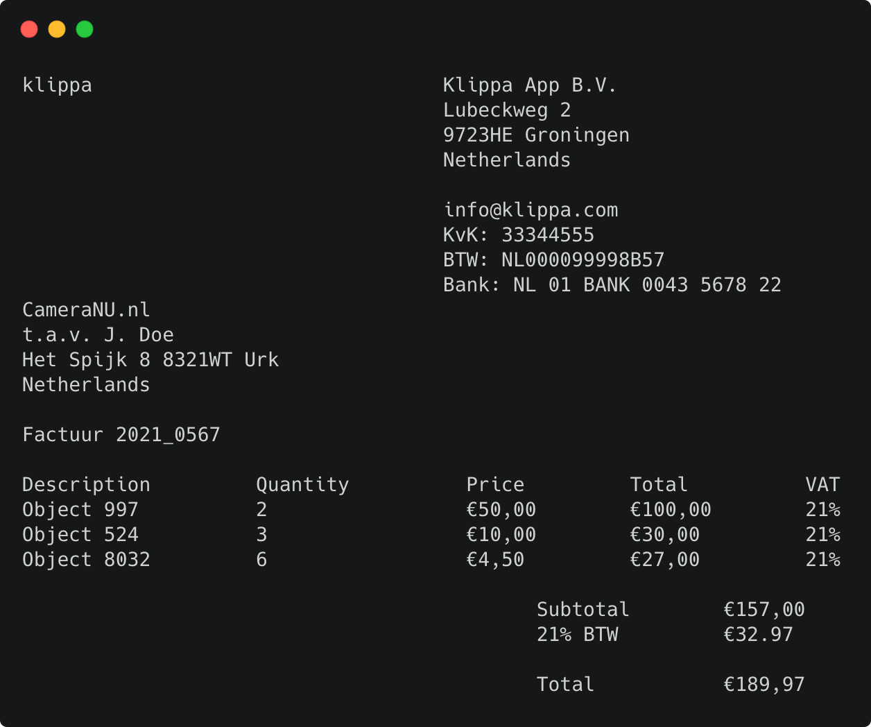Viewport: 871px width, 727px height.
Task: Select the Object 524 line item
Action: coord(80,534)
